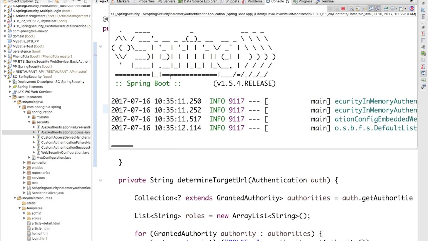Close the Console view tab

coord(288,1)
